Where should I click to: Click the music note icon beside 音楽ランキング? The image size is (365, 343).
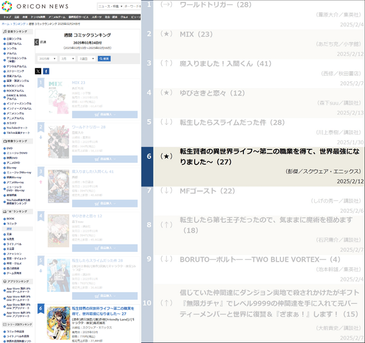(x=5, y=31)
